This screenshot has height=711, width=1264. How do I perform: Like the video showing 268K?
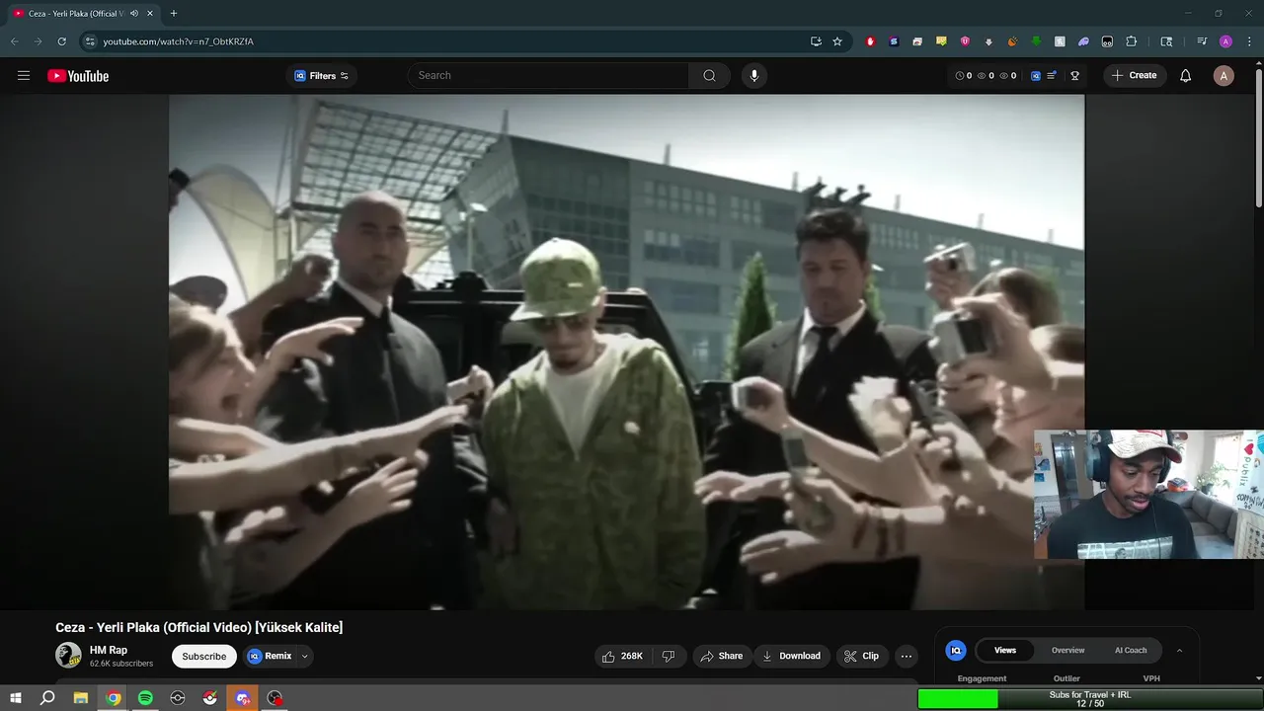point(622,656)
